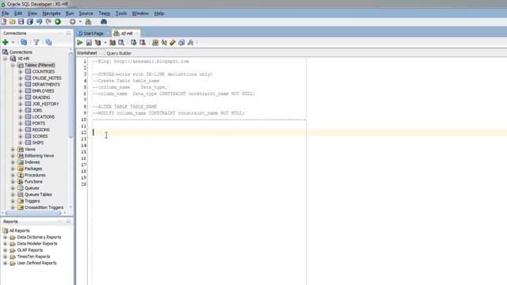Minimize the Reports panel
The height and width of the screenshot is (285, 507).
point(68,222)
